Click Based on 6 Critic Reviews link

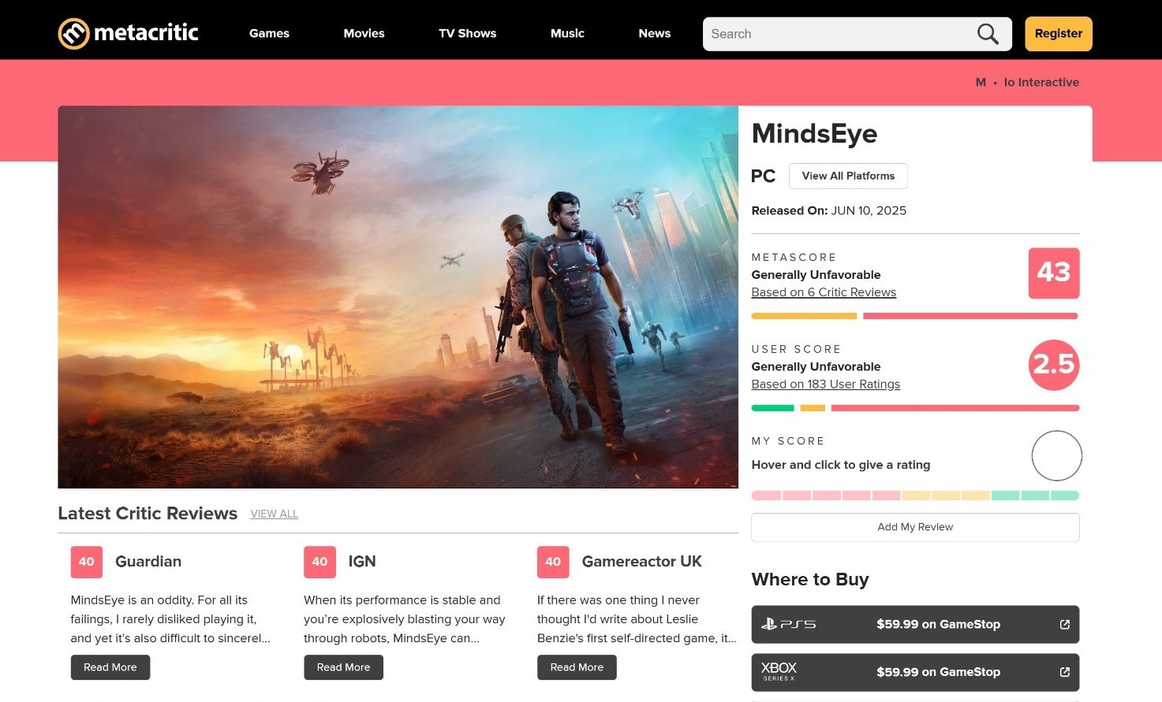pyautogui.click(x=824, y=292)
